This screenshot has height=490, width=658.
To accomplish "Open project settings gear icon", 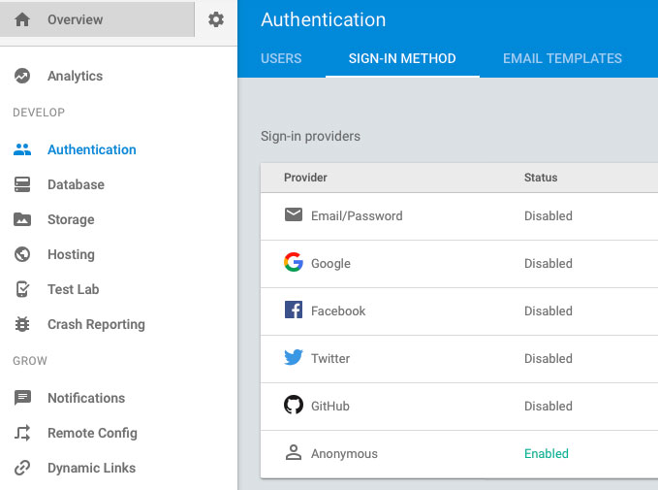I will click(216, 19).
